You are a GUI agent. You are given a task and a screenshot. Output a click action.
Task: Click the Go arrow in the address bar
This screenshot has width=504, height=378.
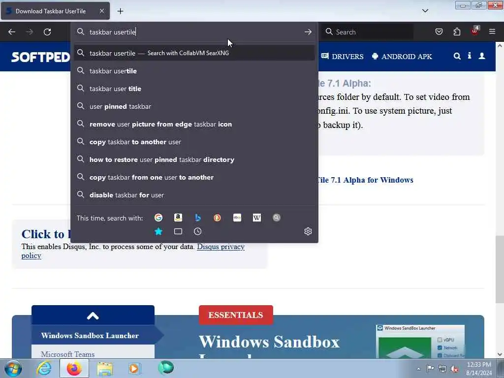(x=308, y=32)
